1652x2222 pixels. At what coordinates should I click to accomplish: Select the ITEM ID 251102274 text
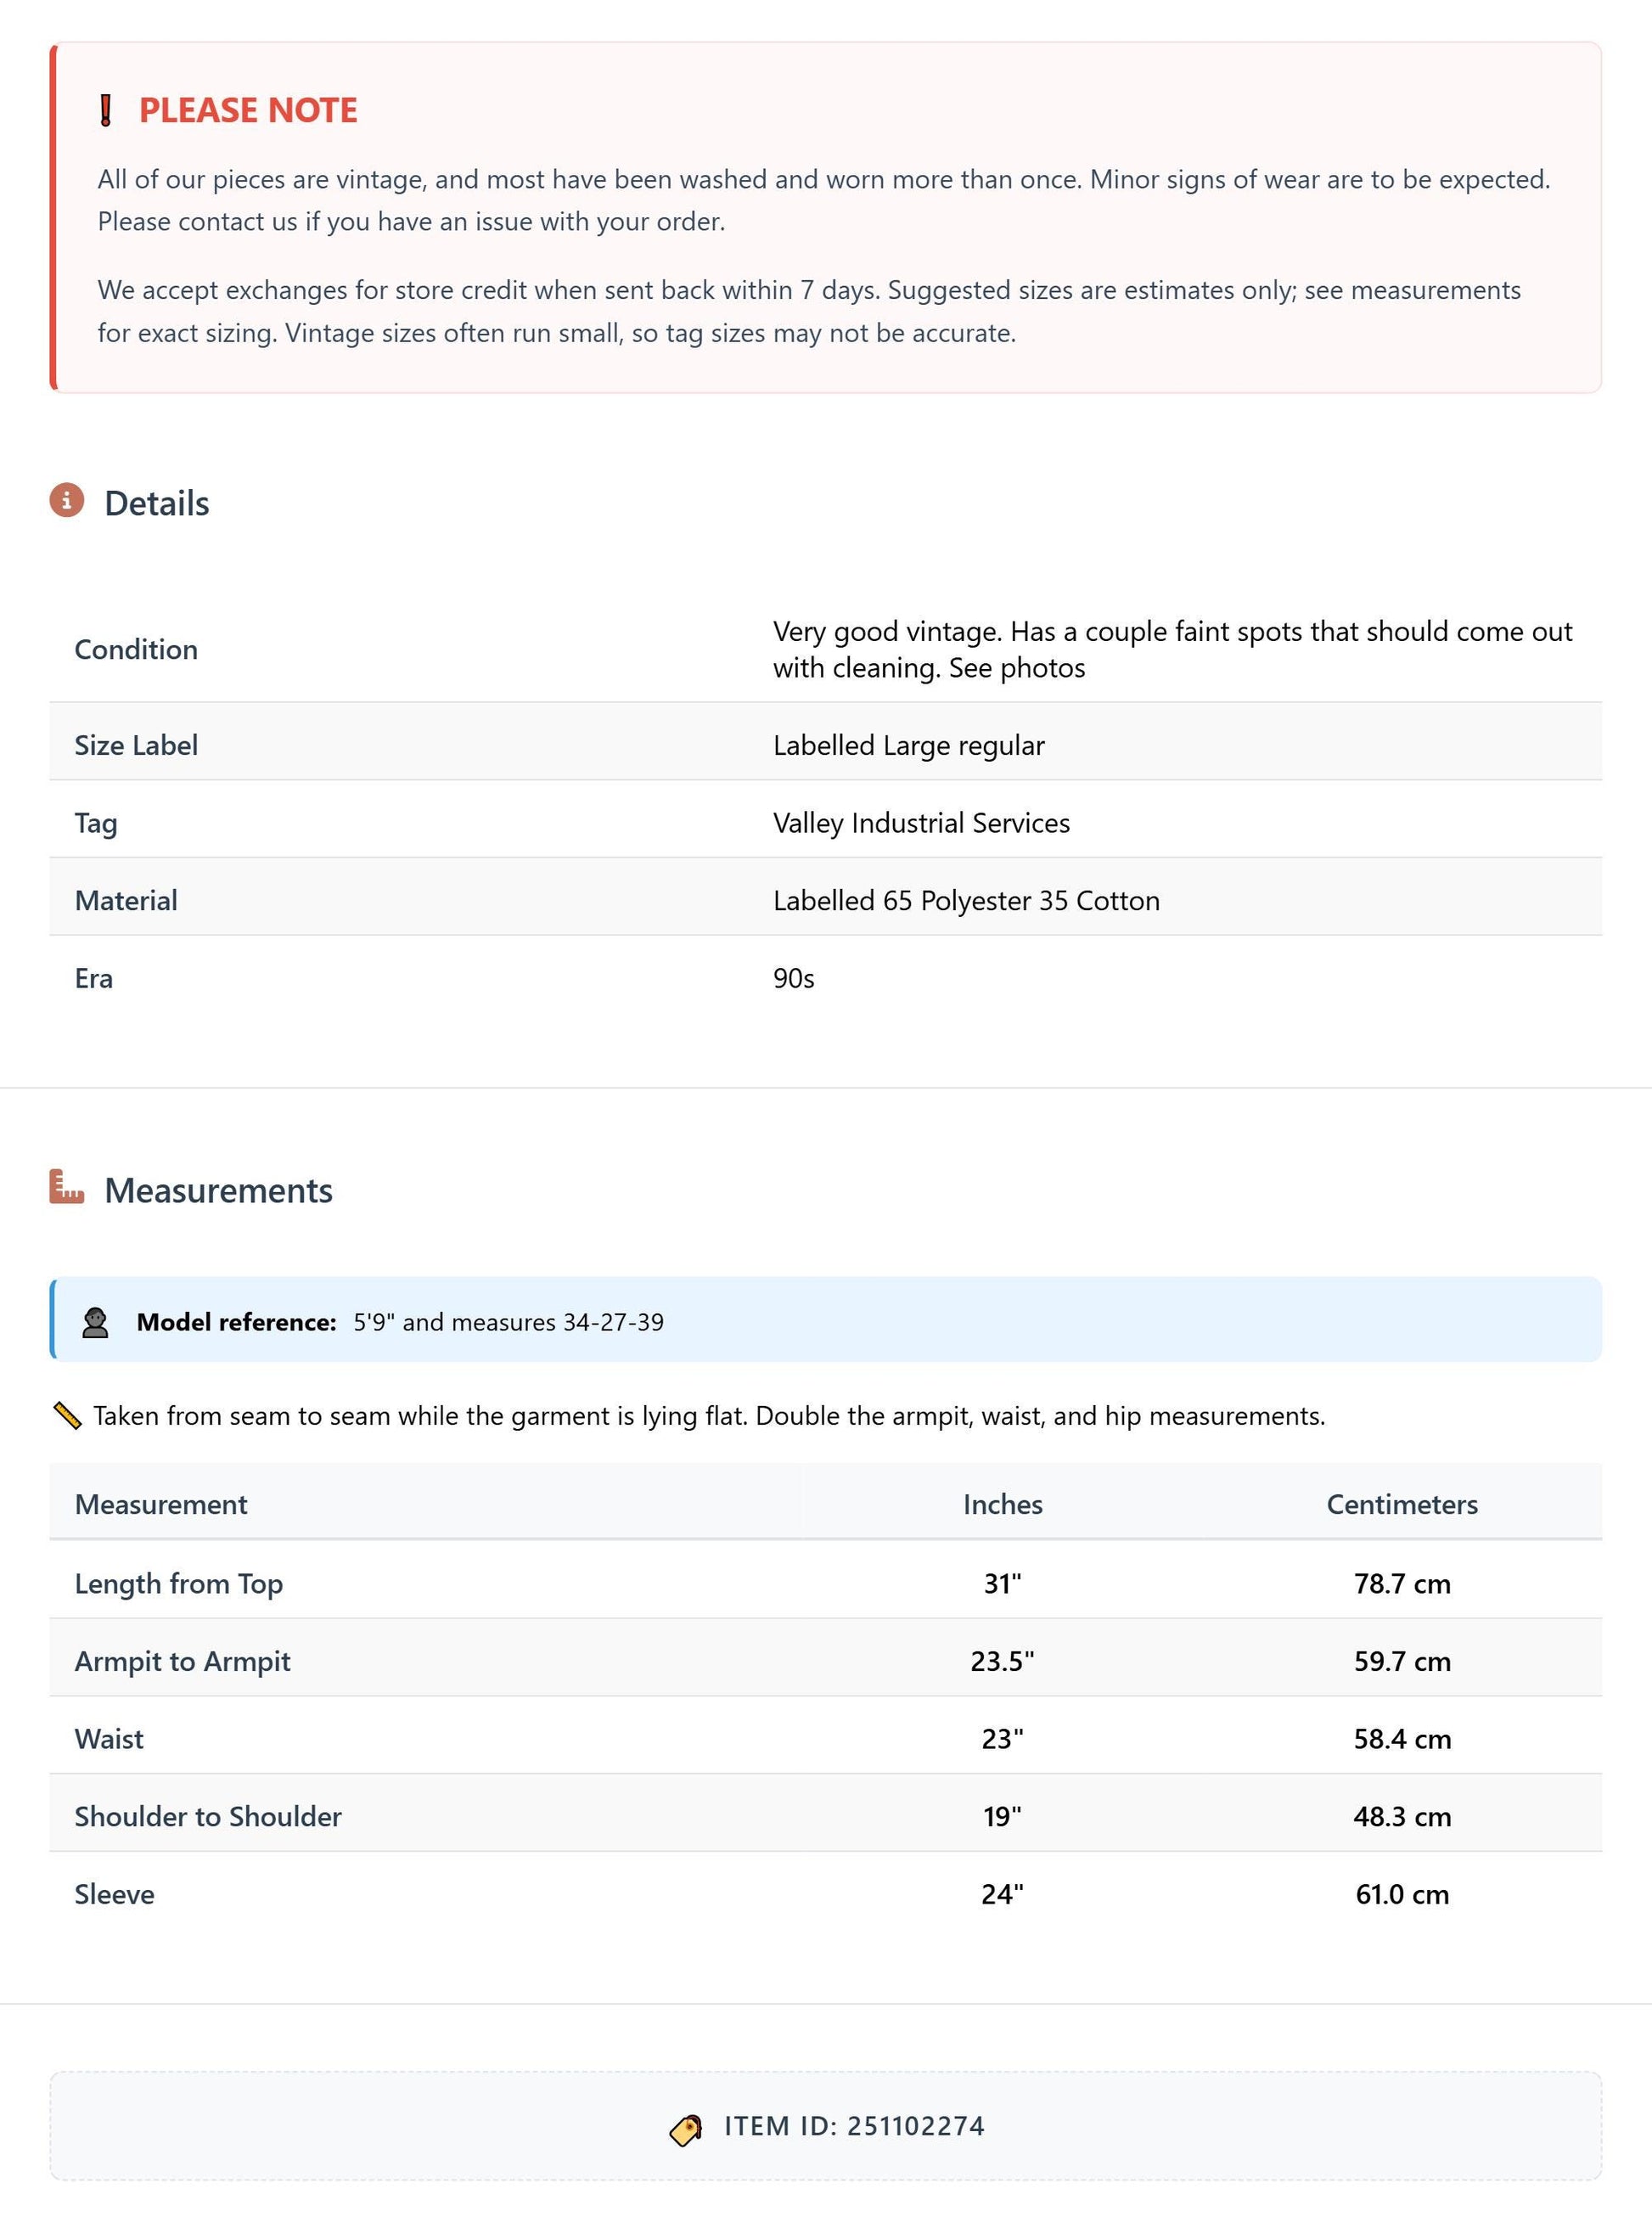click(854, 2126)
